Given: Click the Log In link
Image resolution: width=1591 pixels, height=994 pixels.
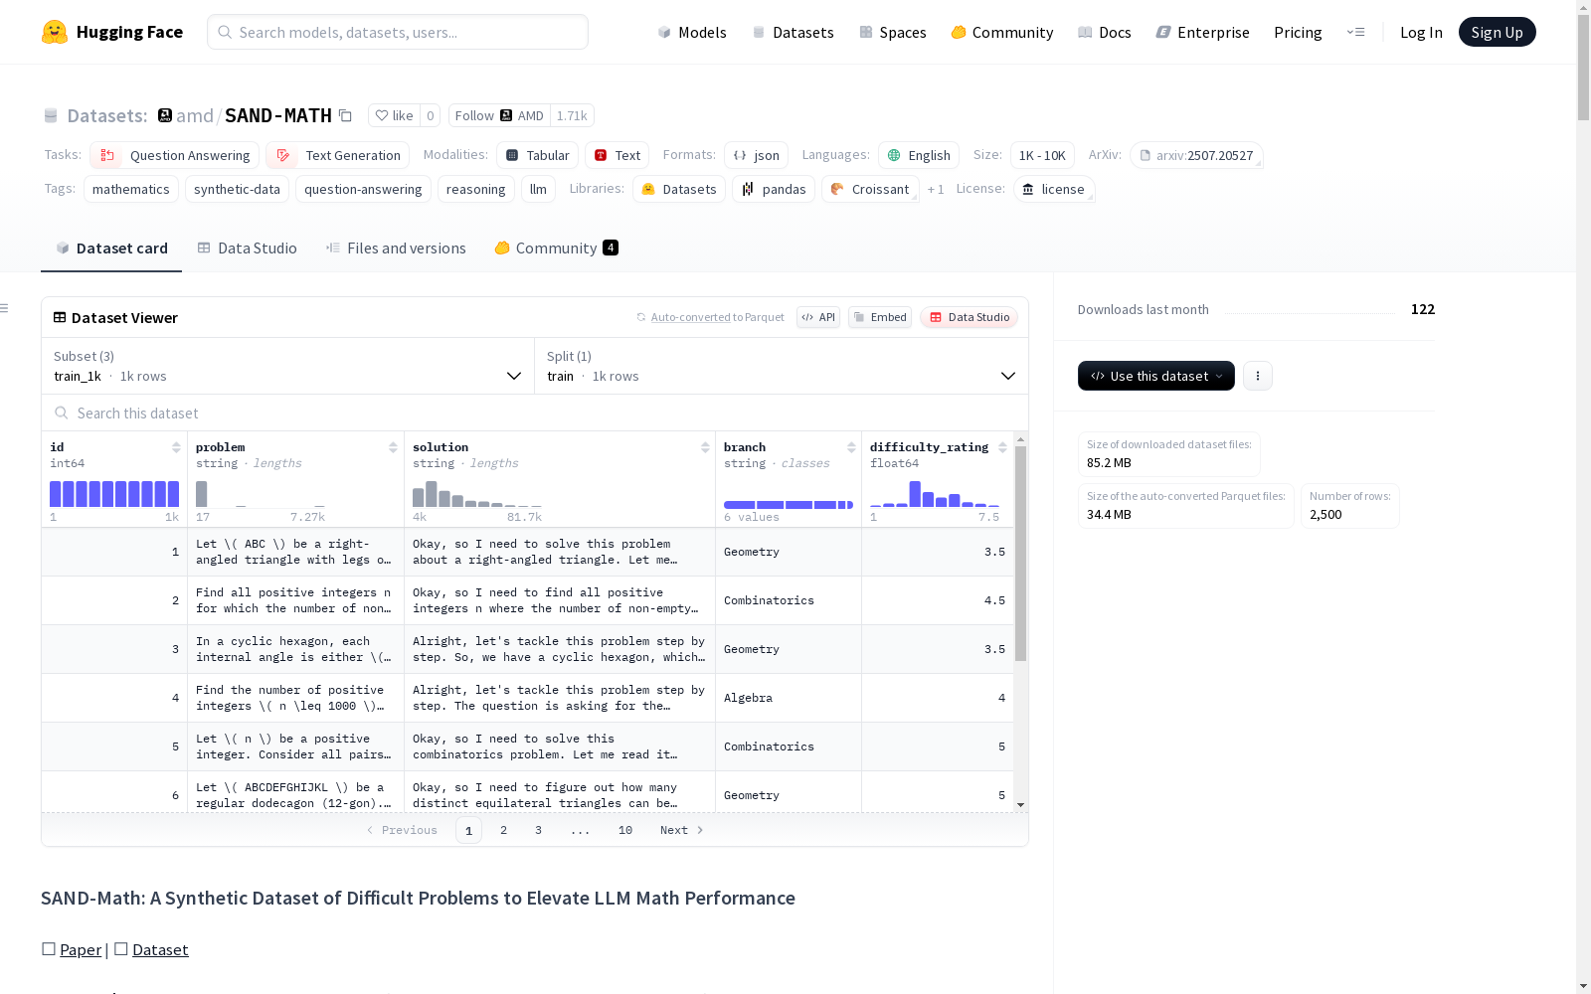Looking at the screenshot, I should click(x=1421, y=32).
